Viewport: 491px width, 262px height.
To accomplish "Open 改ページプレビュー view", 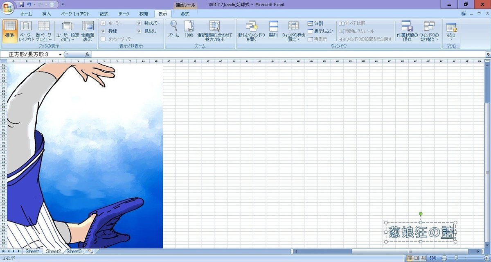I will click(43, 31).
